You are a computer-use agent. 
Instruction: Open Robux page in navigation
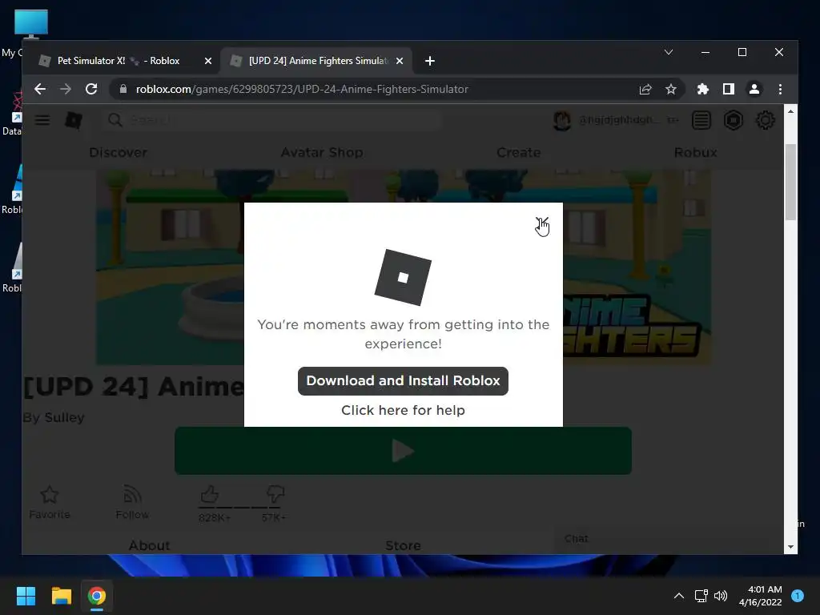click(x=696, y=153)
